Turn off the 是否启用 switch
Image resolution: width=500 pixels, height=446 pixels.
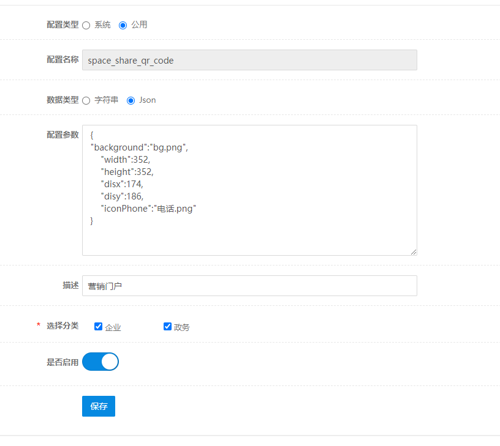click(x=100, y=362)
